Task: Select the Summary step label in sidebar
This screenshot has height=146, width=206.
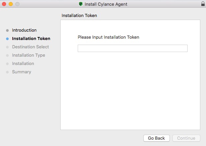Action: 21,72
